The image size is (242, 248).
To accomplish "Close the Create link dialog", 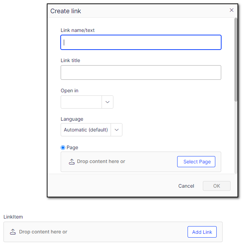I will pyautogui.click(x=231, y=10).
